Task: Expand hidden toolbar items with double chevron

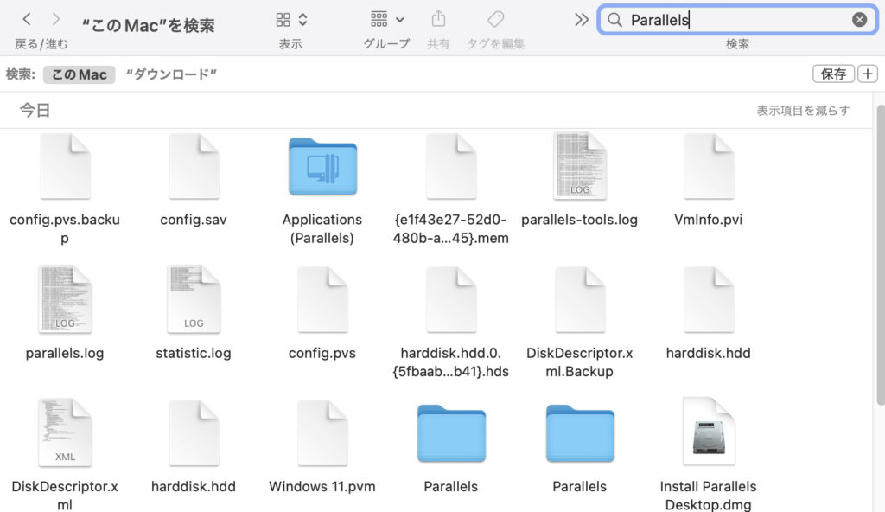Action: point(582,21)
